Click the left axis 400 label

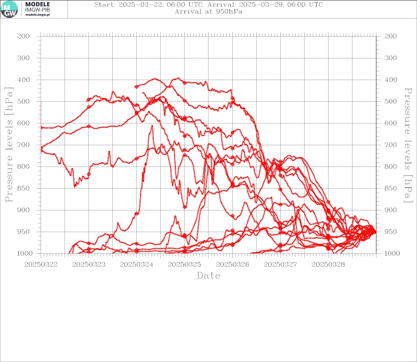coord(24,80)
